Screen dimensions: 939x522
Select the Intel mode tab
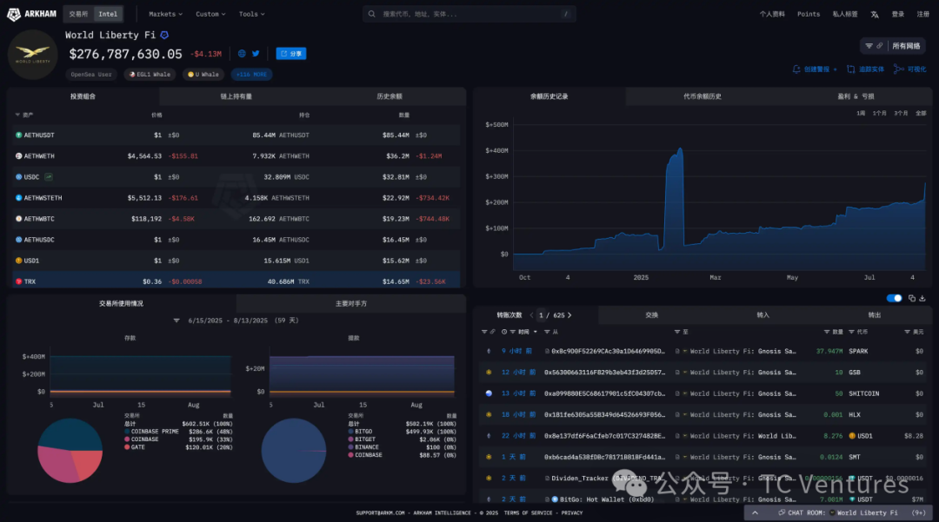click(108, 14)
